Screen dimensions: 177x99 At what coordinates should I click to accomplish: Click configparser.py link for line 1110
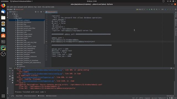(38, 81)
